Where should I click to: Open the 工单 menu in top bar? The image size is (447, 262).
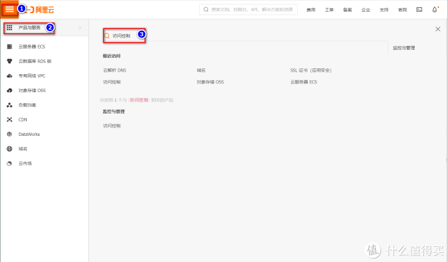tap(329, 10)
